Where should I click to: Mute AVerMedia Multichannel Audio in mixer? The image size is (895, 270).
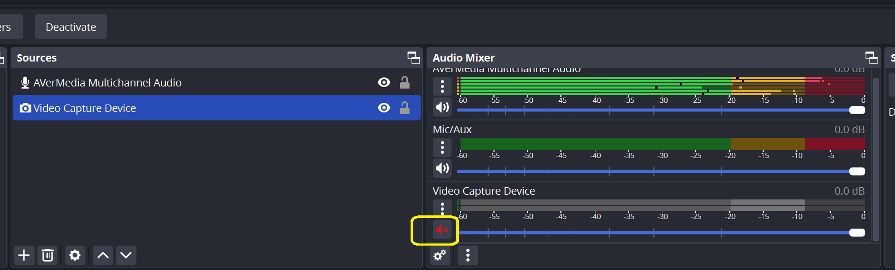pos(442,107)
